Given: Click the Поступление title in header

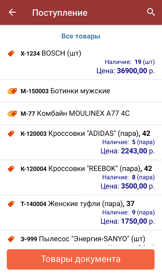Looking at the screenshot, I should pyautogui.click(x=60, y=13).
